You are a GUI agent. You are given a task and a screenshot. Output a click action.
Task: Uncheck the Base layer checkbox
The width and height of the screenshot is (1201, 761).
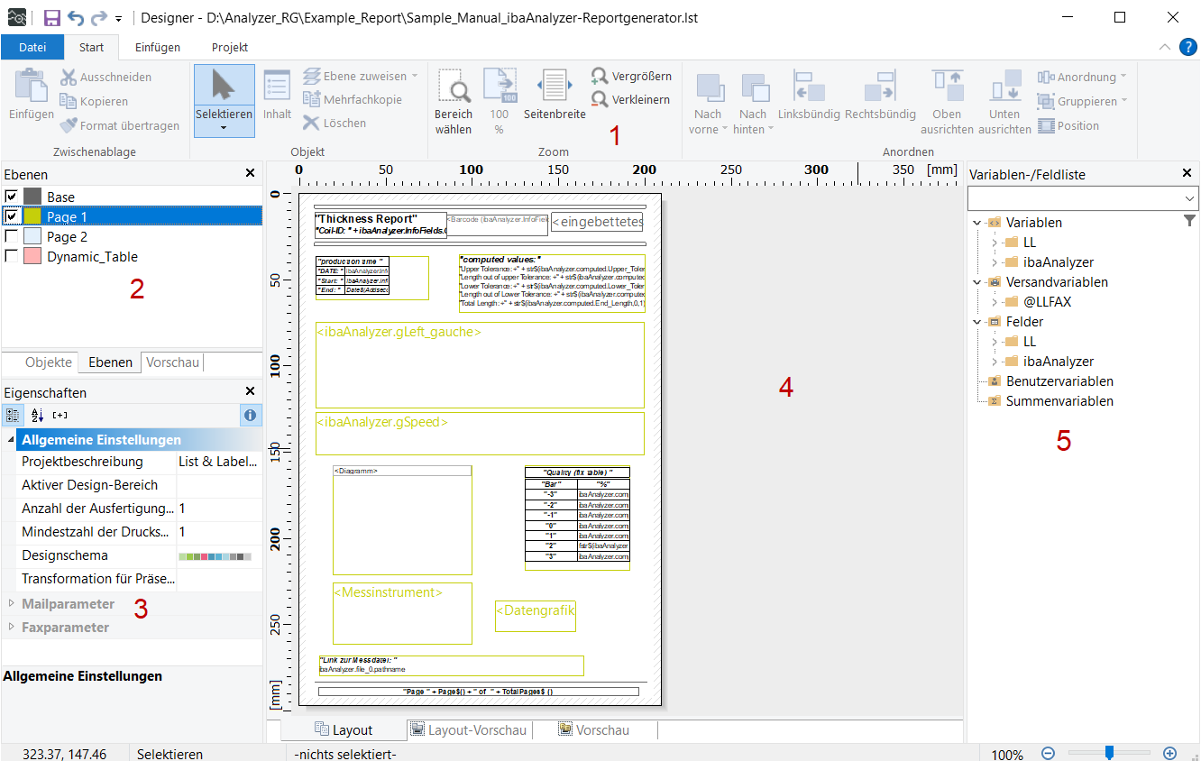12,197
